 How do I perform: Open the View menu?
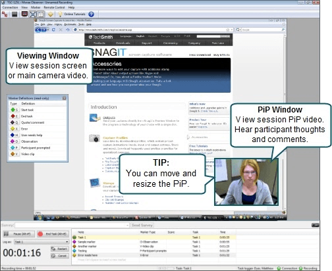pyautogui.click(x=24, y=7)
